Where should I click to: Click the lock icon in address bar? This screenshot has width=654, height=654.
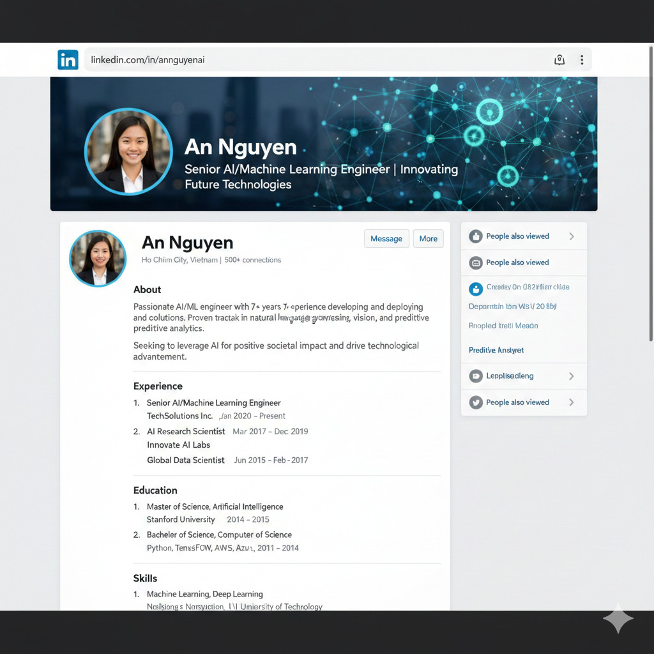coord(559,60)
